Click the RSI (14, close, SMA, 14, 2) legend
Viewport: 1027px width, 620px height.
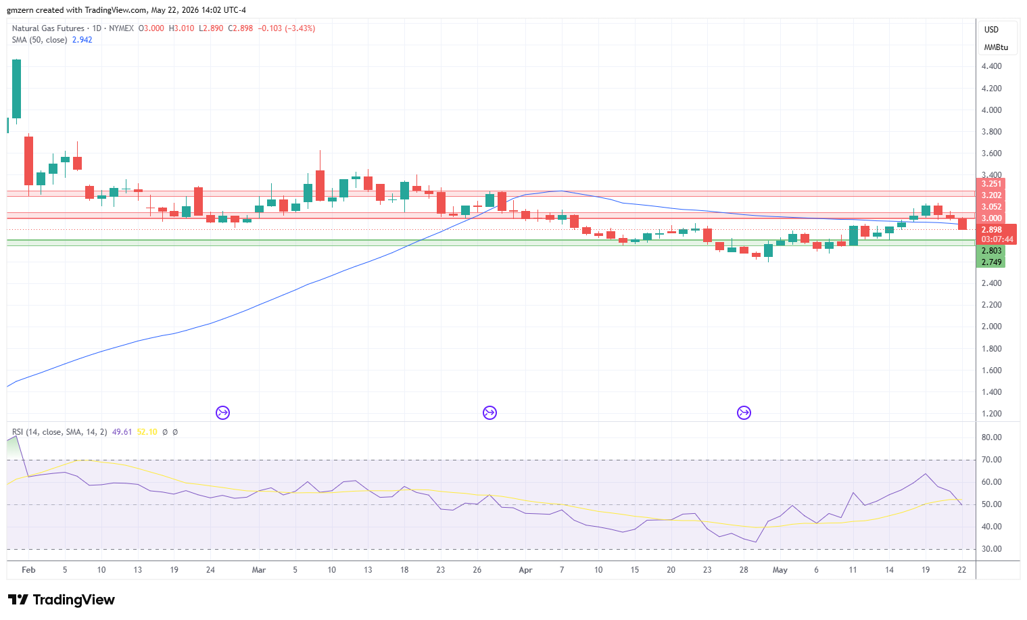pyautogui.click(x=59, y=432)
